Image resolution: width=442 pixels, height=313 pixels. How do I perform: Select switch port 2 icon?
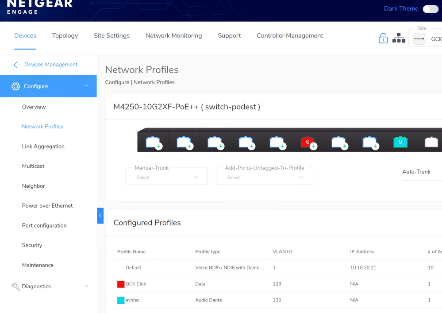tap(184, 142)
